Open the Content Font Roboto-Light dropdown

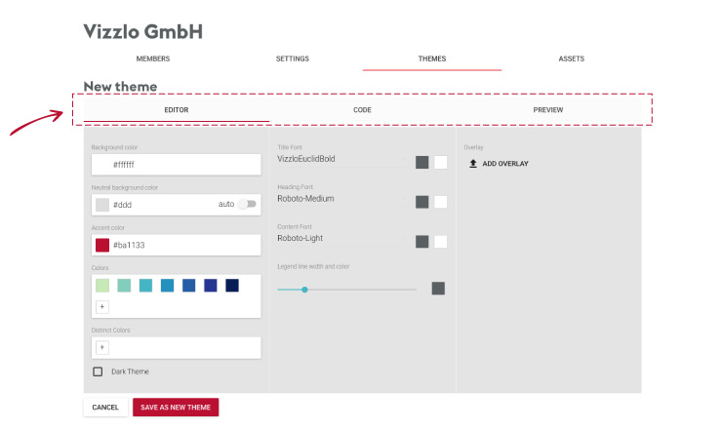coord(343,238)
